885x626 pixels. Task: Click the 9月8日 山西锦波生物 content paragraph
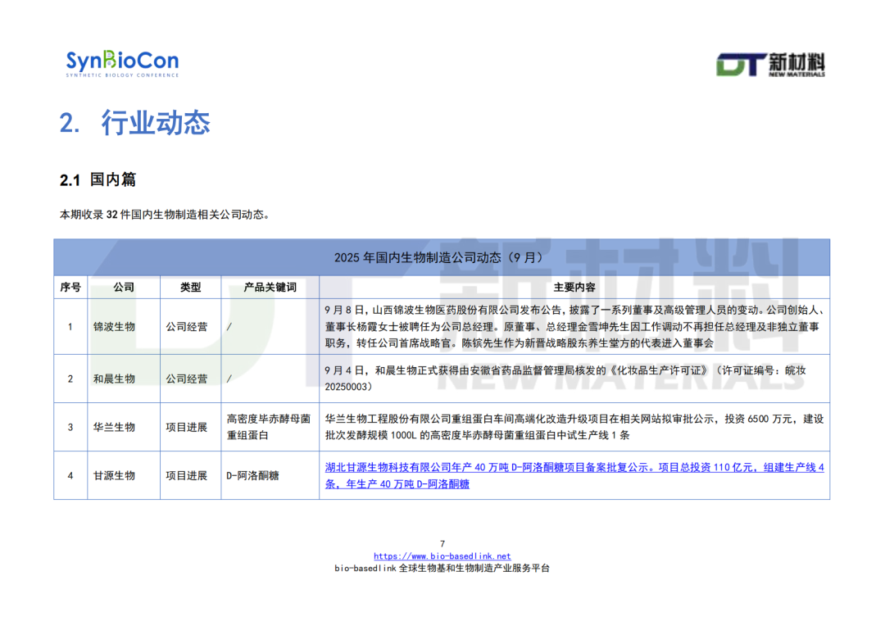(x=574, y=326)
